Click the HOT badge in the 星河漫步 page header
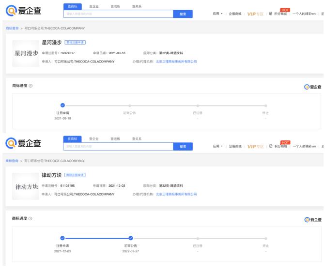The width and height of the screenshot is (325, 273). 285,10
